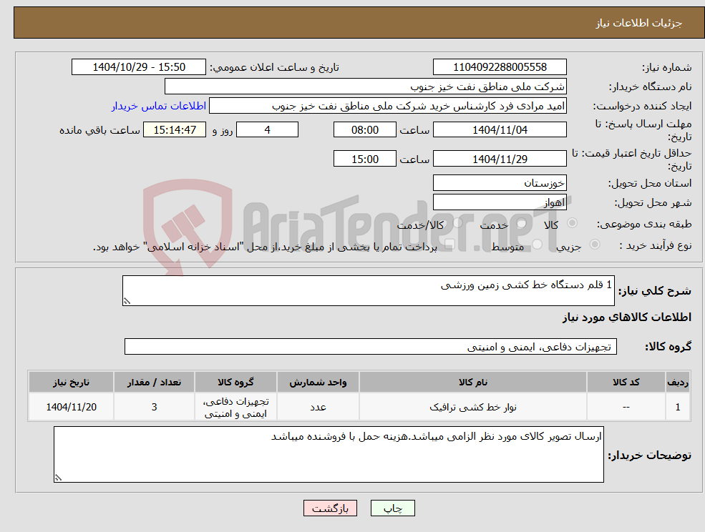Click the چاپ print button
The image size is (705, 532).
[392, 508]
